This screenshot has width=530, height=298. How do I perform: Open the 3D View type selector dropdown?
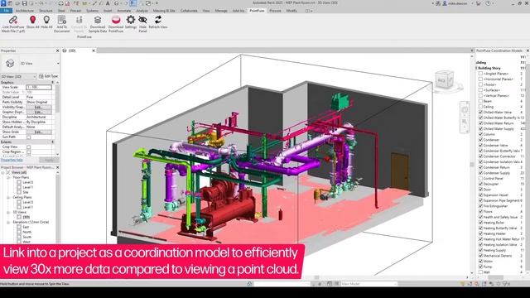pyautogui.click(x=58, y=64)
